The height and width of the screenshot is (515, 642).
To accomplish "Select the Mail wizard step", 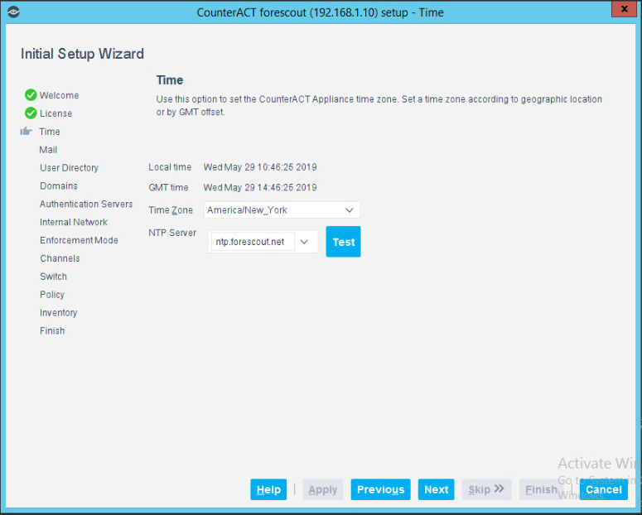I will click(x=48, y=150).
